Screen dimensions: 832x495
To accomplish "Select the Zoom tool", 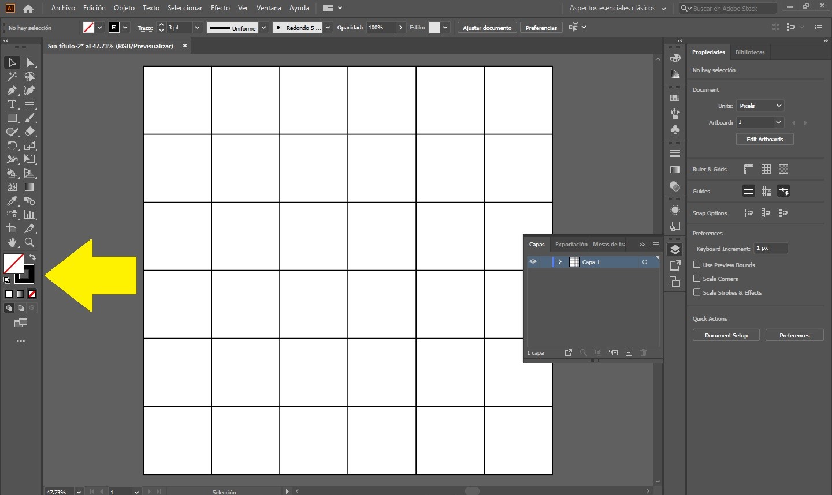I will click(29, 242).
